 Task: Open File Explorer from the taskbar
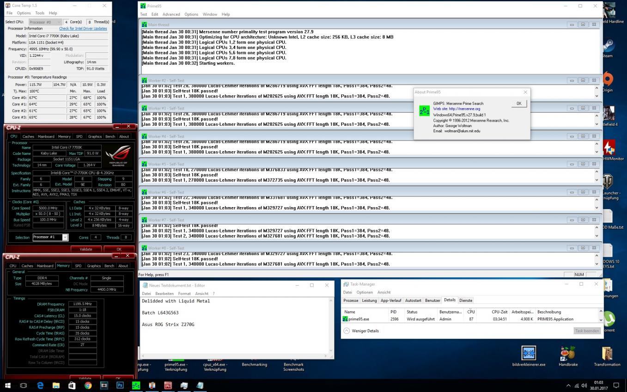(x=56, y=385)
